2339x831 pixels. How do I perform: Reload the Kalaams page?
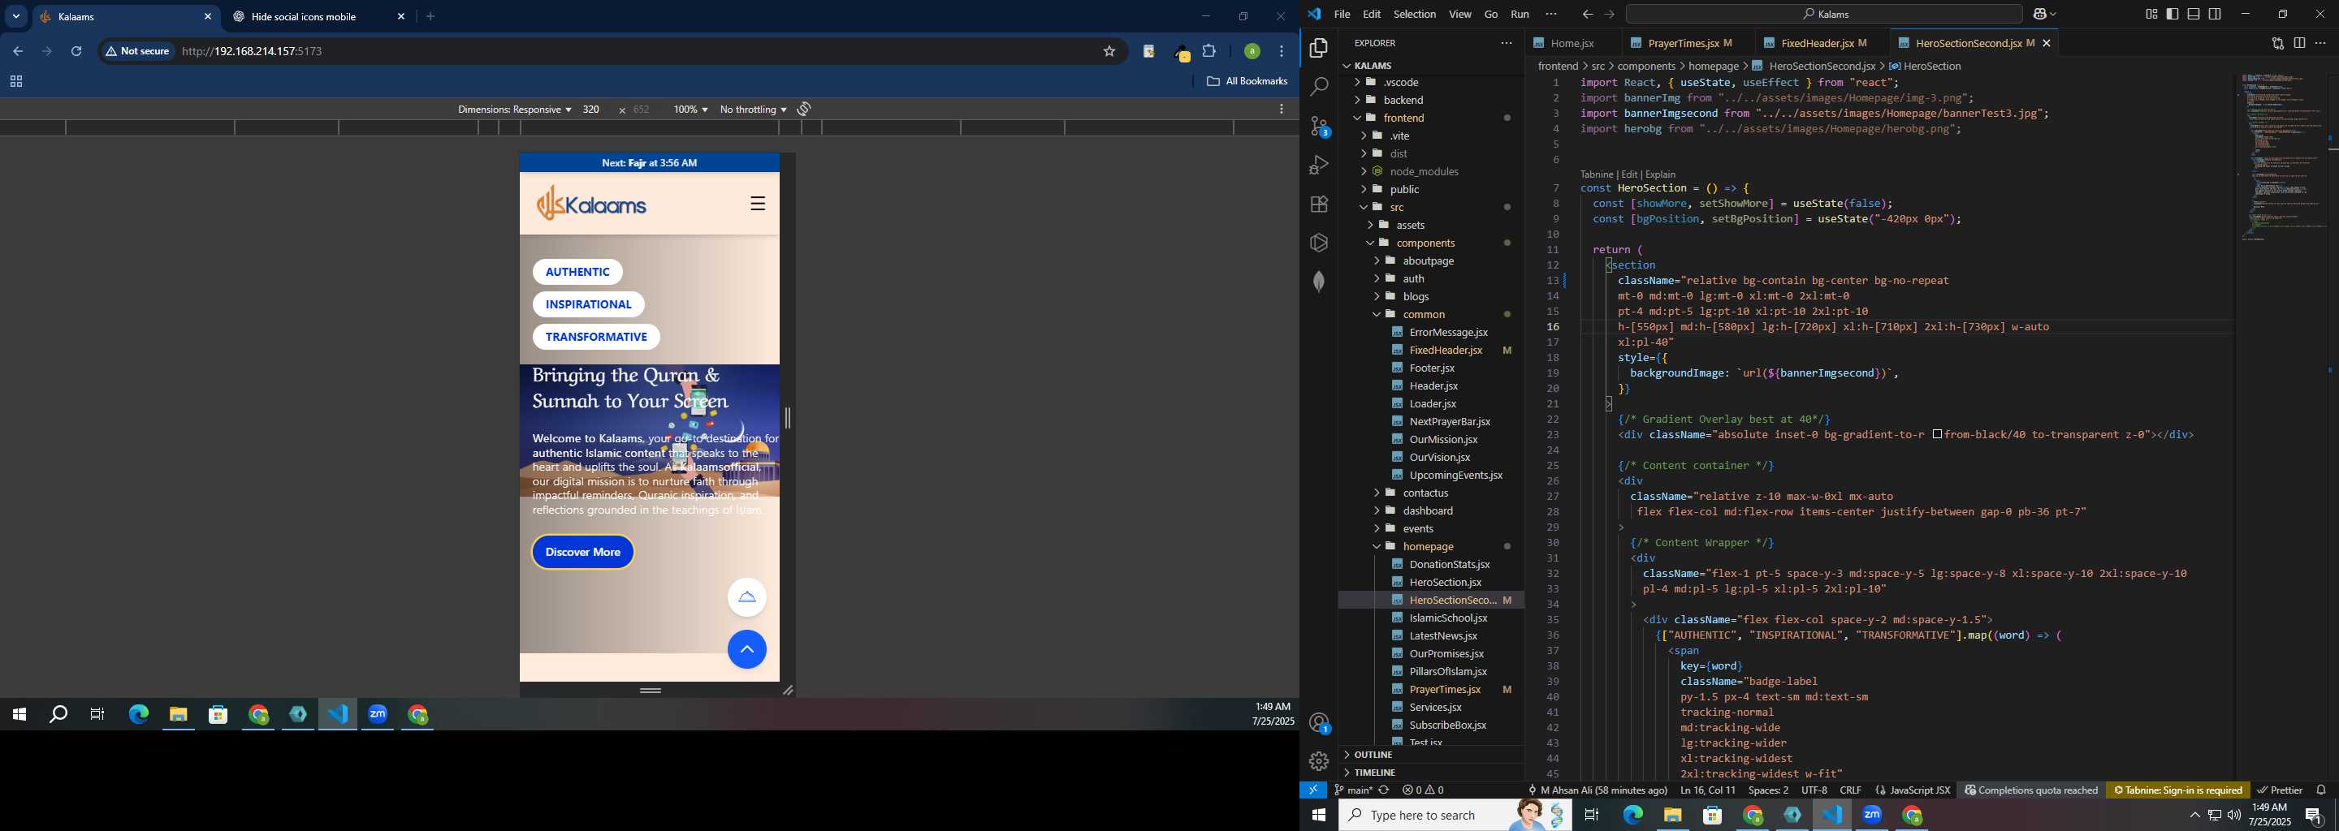[x=77, y=52]
